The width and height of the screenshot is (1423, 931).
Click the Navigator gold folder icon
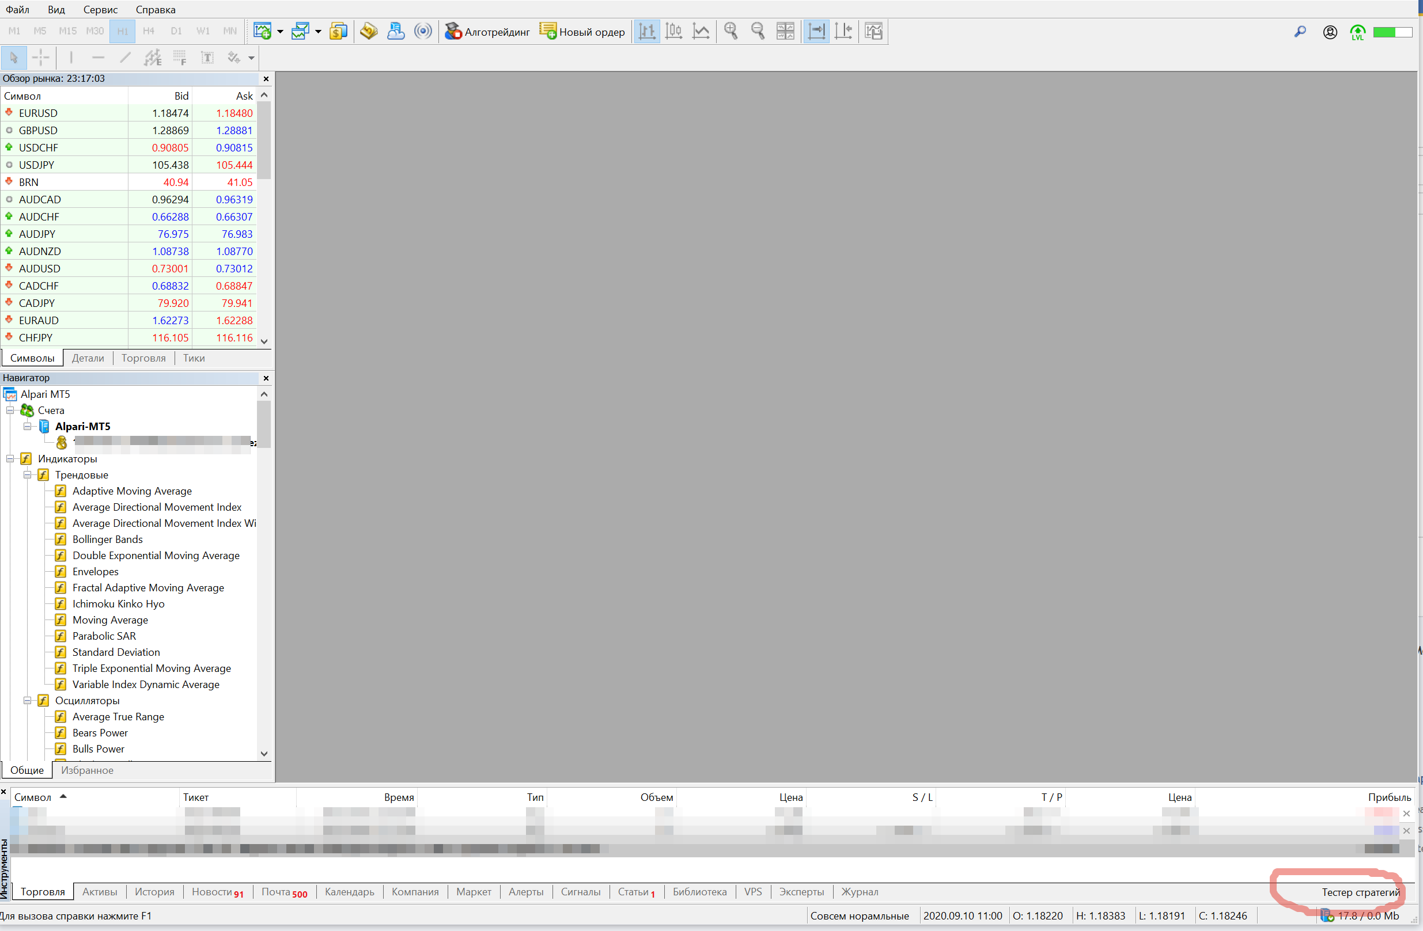click(369, 31)
